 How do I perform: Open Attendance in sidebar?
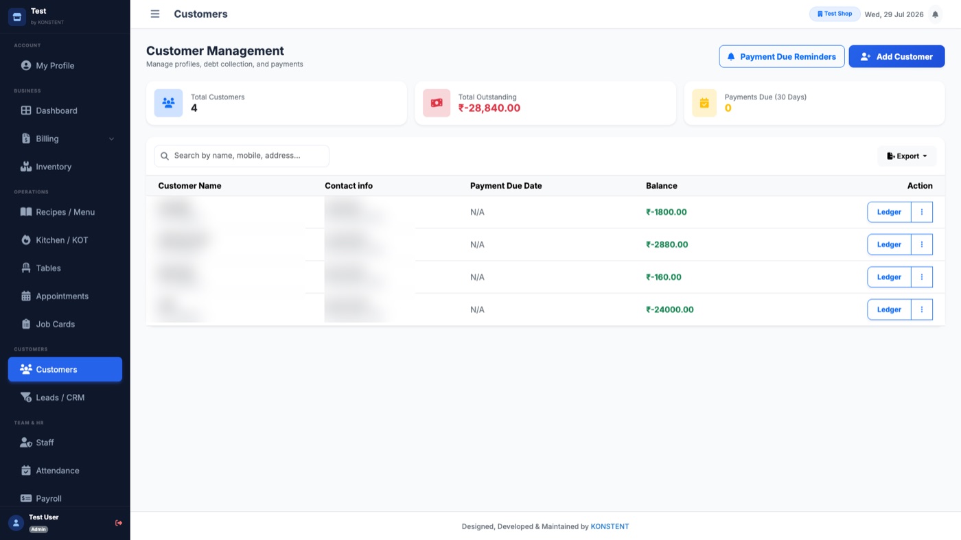pos(65,471)
